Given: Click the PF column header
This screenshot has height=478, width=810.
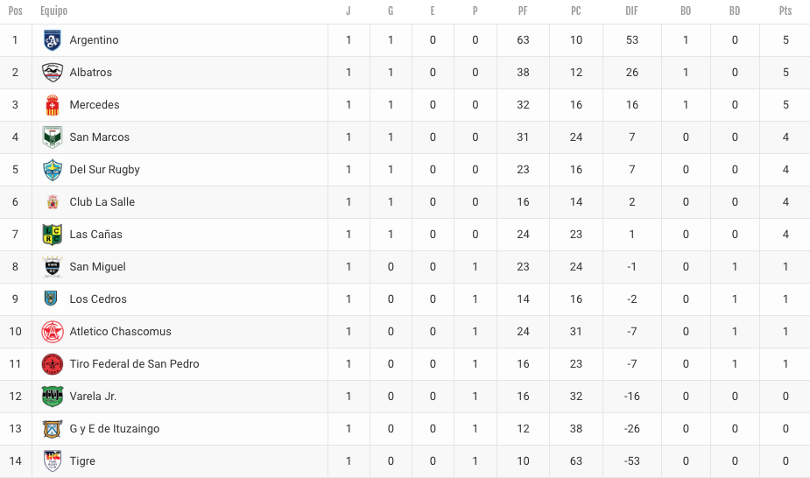Looking at the screenshot, I should pyautogui.click(x=523, y=11).
